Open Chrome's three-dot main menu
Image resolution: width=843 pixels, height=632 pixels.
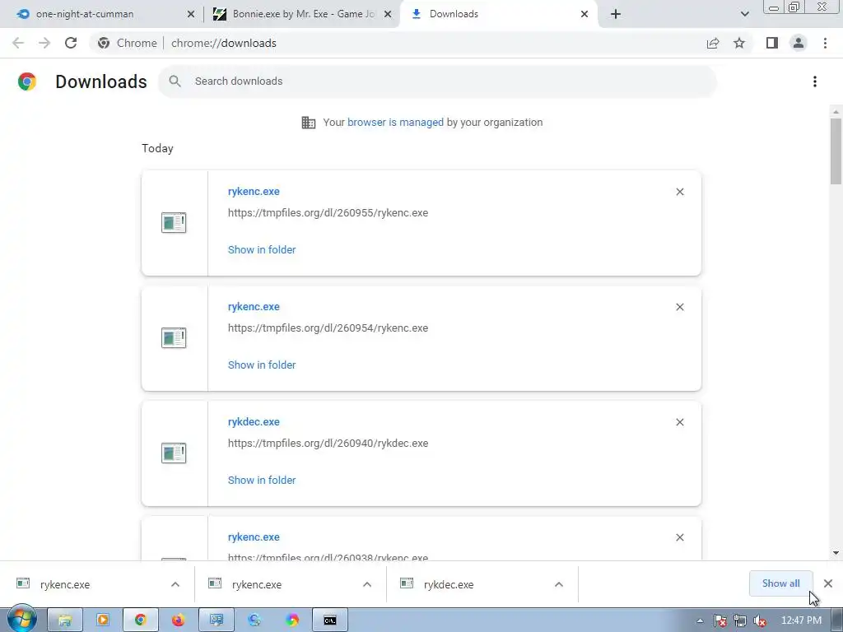825,43
